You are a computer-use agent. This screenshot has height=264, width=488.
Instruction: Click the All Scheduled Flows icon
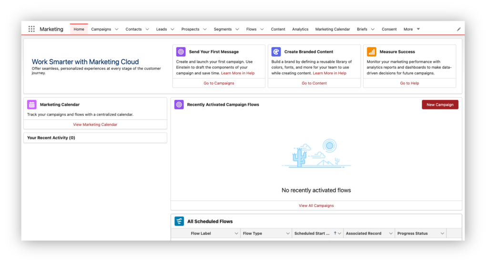179,221
